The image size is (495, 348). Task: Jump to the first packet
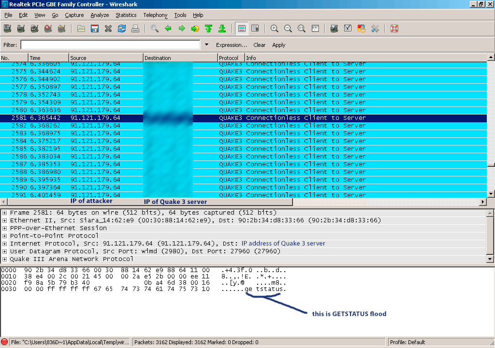[x=209, y=29]
